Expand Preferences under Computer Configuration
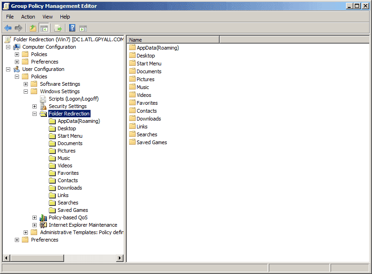The height and width of the screenshot is (274, 372). click(x=17, y=62)
